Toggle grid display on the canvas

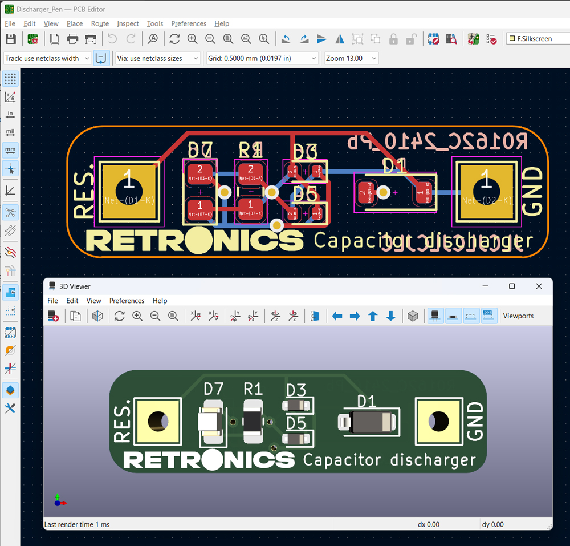click(10, 78)
